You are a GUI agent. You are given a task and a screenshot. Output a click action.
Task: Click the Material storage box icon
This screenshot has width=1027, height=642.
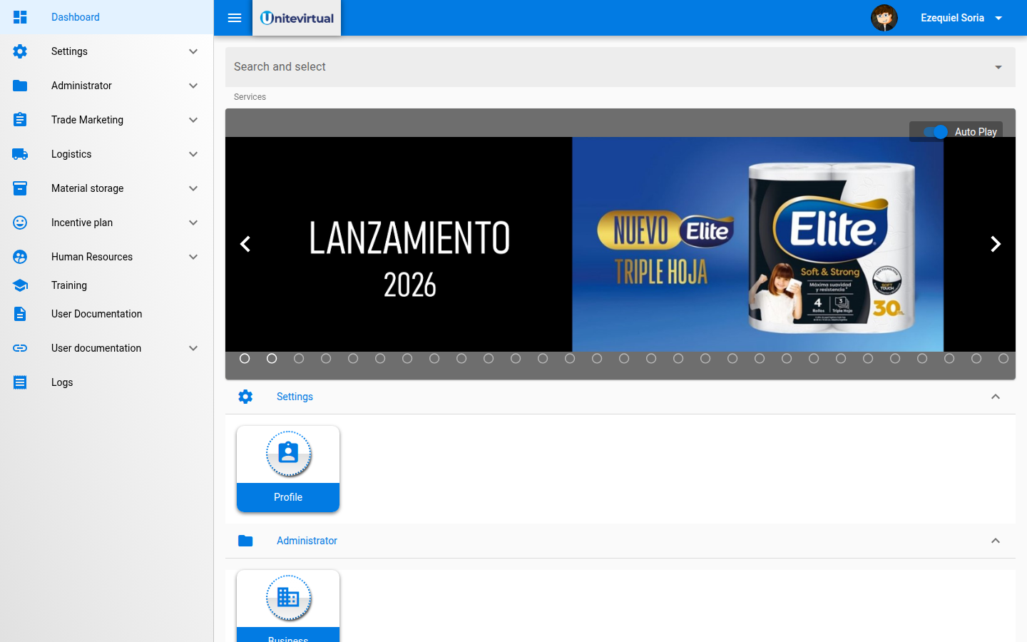coord(20,188)
